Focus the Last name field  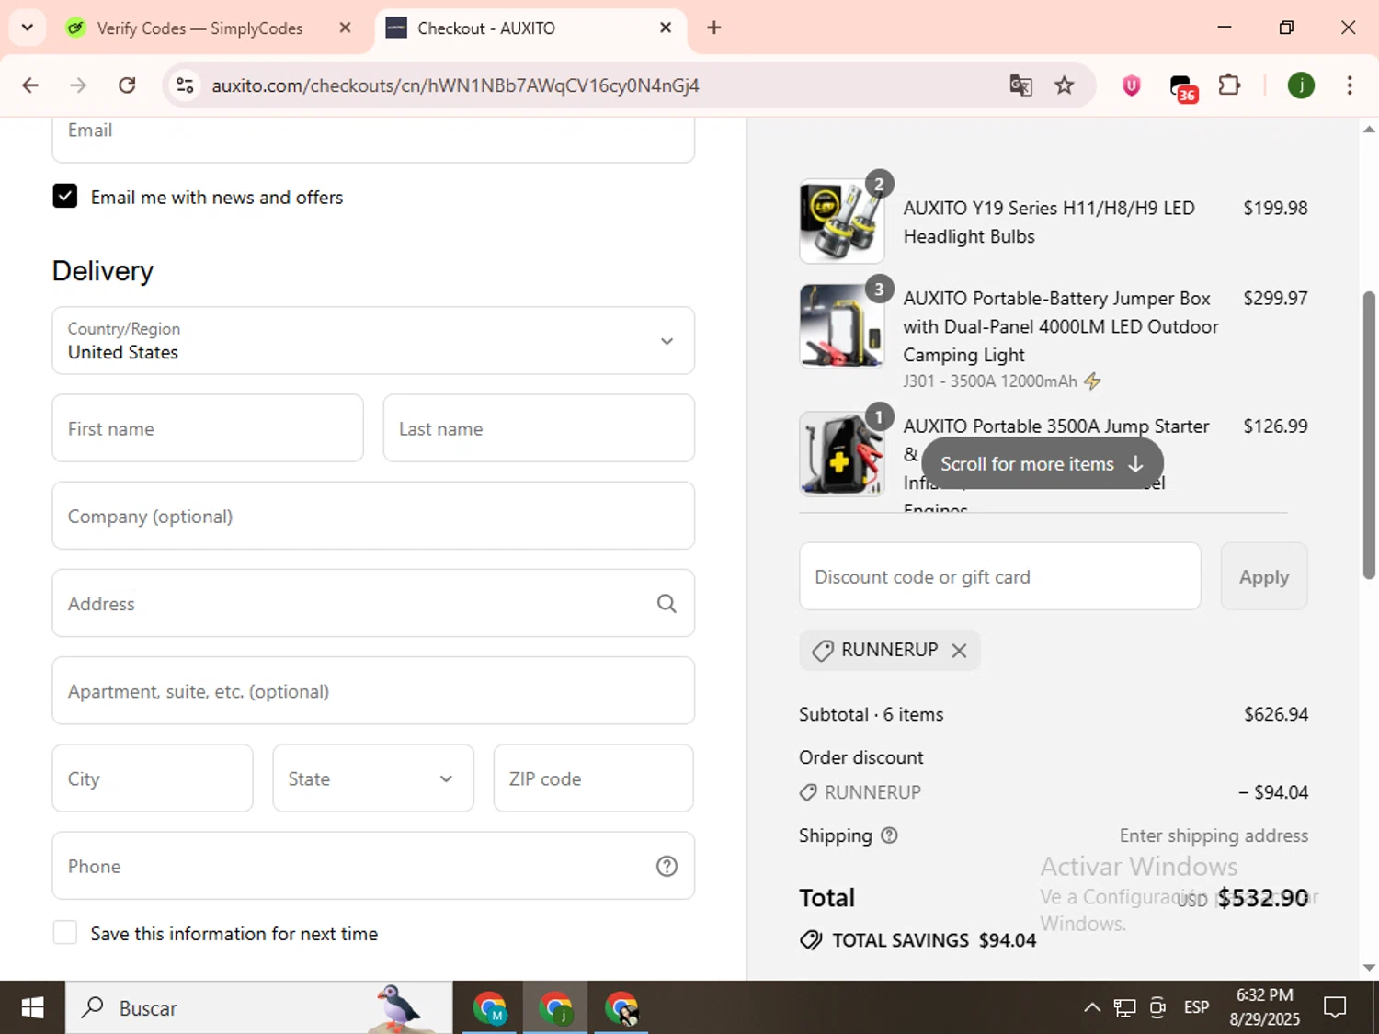tap(539, 428)
